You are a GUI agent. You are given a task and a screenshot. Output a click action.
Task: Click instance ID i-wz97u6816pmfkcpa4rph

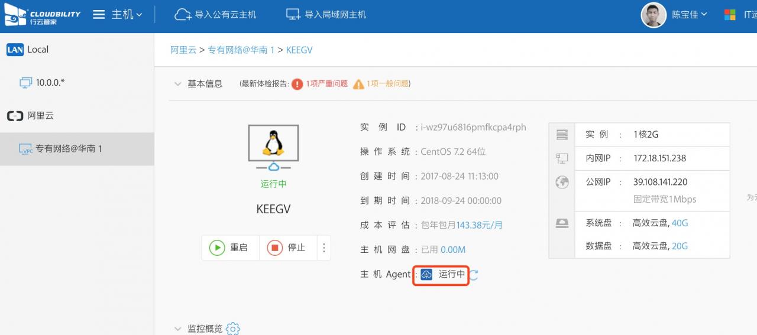pyautogui.click(x=474, y=127)
